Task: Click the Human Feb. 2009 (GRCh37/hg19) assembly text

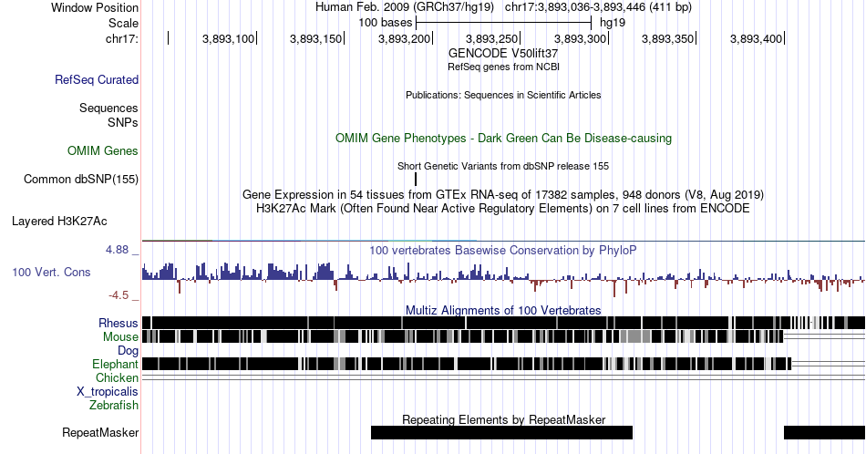Action: coord(404,7)
